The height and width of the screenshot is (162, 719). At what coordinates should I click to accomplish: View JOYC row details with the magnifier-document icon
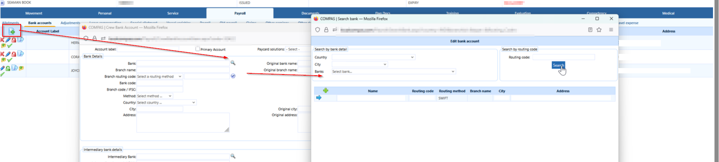pos(15,68)
